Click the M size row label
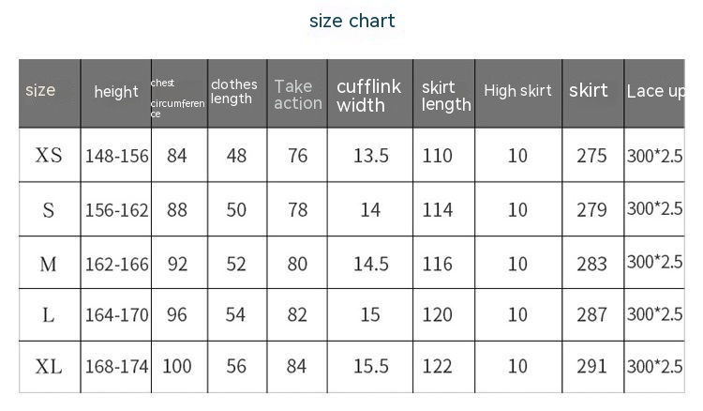Screen dimensions: 703x411 (49, 265)
